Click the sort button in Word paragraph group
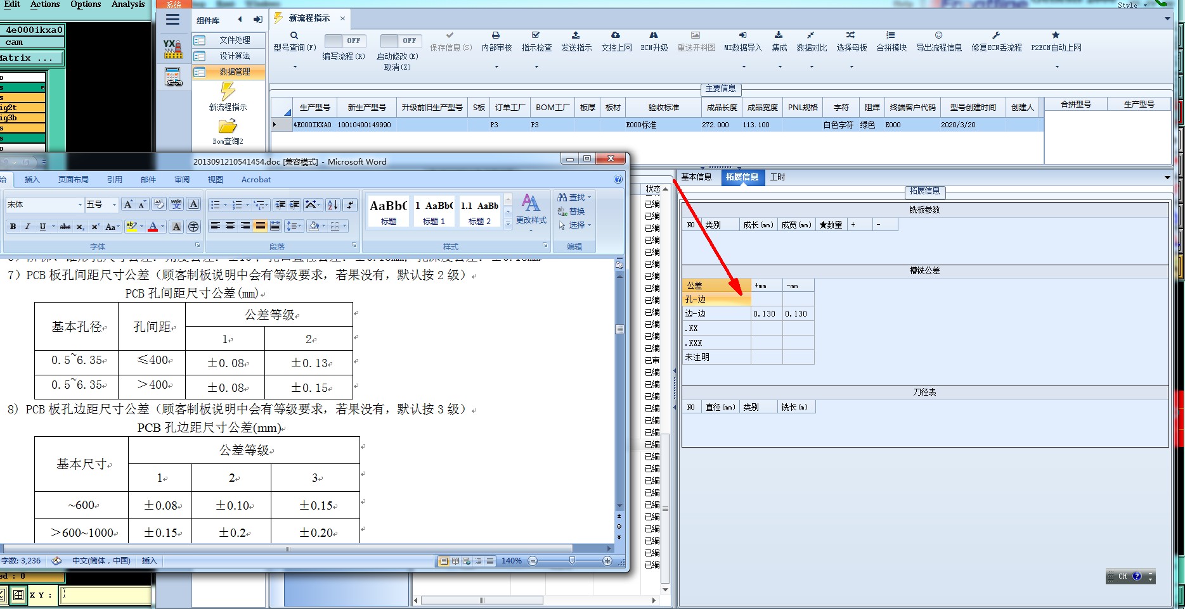Viewport: 1185px width, 609px height. (333, 205)
